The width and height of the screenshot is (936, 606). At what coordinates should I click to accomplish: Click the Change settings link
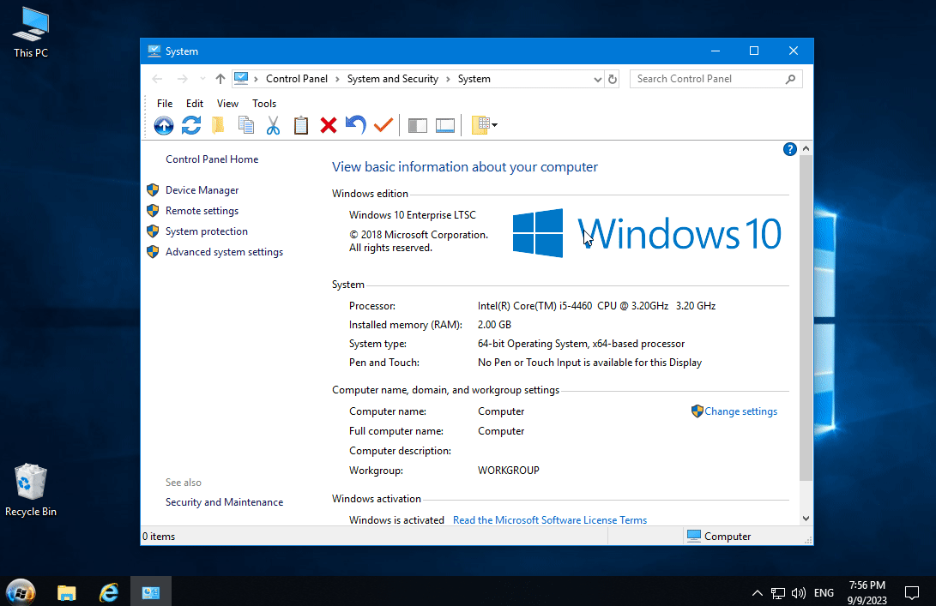pyautogui.click(x=740, y=411)
